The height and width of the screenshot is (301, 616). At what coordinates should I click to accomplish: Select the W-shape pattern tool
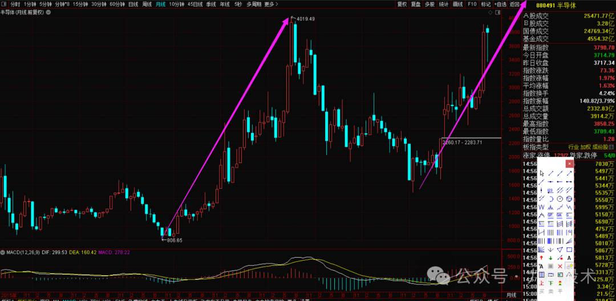click(x=541, y=207)
